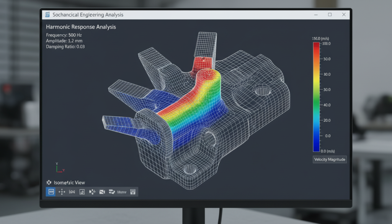This screenshot has height=224, width=392.
Task: Click the small text label item in the toolbar
Action: pos(122,192)
